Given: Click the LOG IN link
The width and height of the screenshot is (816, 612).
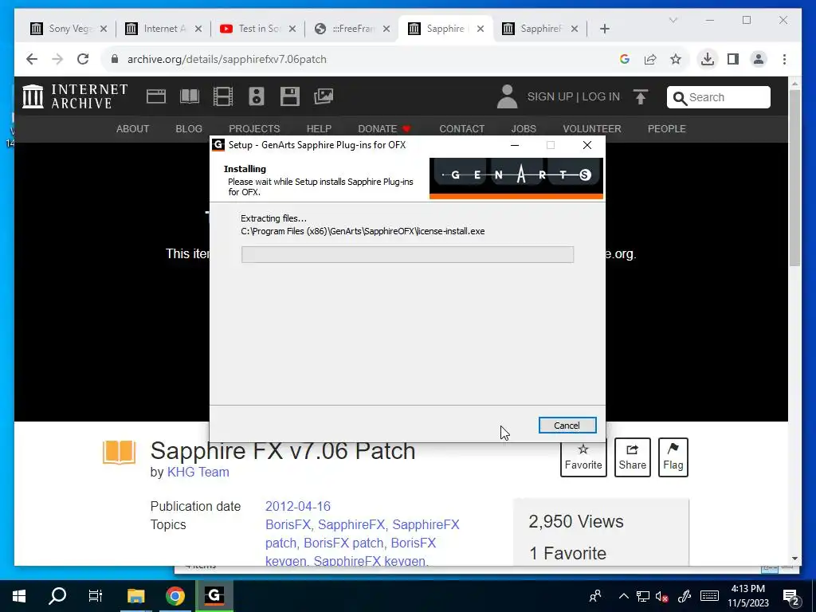Looking at the screenshot, I should pos(601,96).
